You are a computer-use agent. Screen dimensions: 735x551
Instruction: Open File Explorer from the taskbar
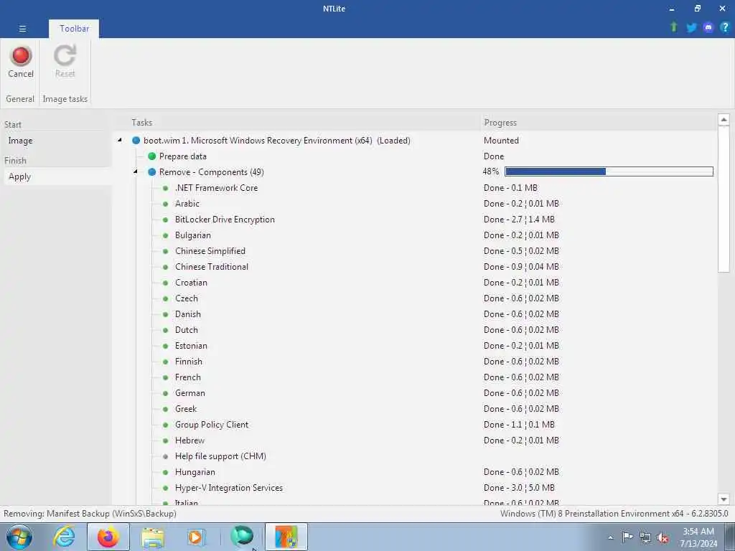[153, 538]
